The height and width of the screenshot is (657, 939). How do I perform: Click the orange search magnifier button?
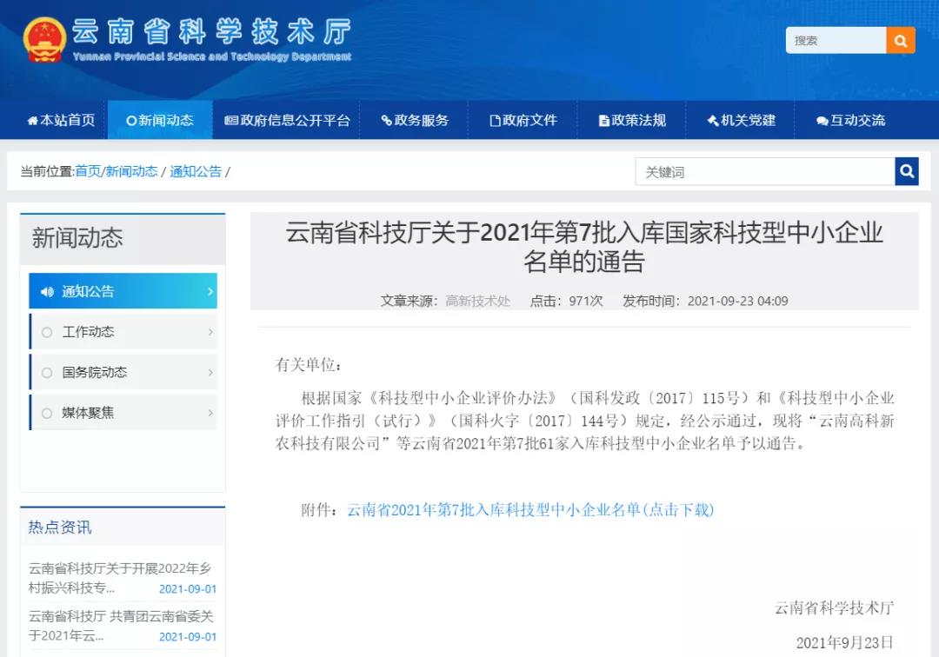tap(900, 40)
